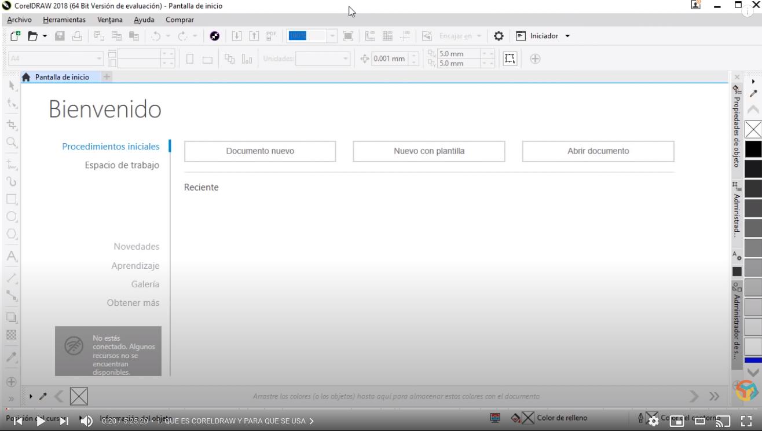Click the Paste clipboard icon
The width and height of the screenshot is (762, 431).
point(134,36)
